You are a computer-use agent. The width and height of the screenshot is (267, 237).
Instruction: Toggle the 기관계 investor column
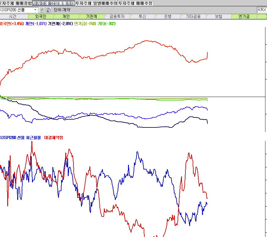click(91, 16)
